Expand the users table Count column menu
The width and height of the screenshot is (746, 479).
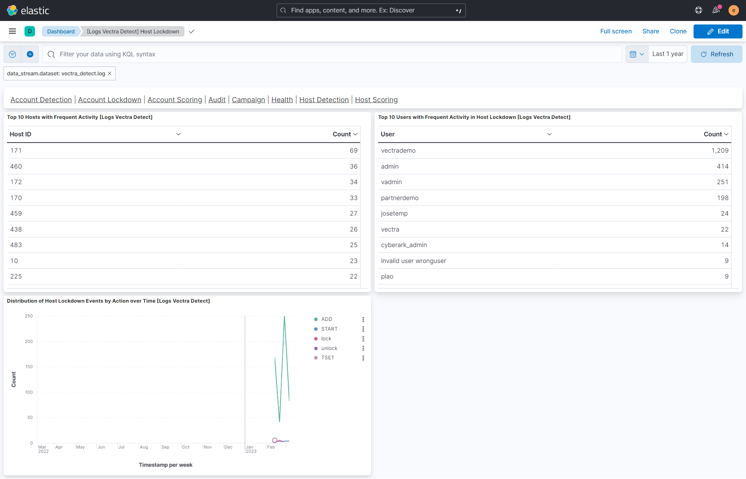[726, 134]
